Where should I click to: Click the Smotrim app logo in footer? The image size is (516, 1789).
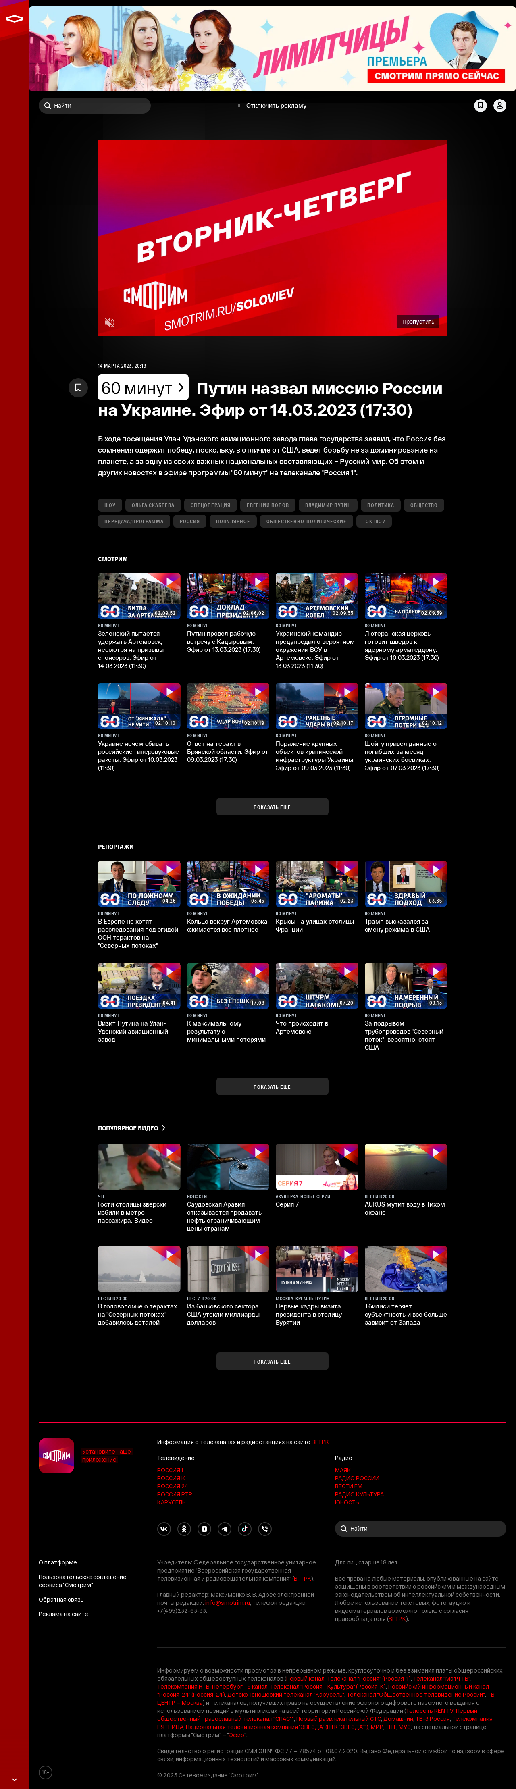[56, 1456]
